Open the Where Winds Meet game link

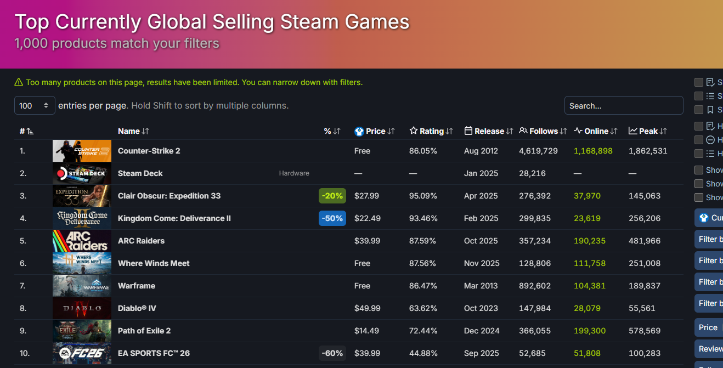pos(154,263)
